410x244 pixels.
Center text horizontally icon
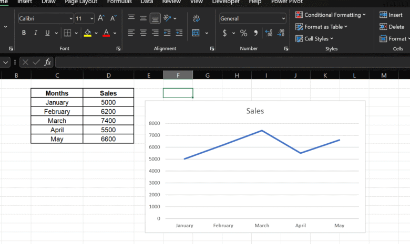[x=143, y=33]
